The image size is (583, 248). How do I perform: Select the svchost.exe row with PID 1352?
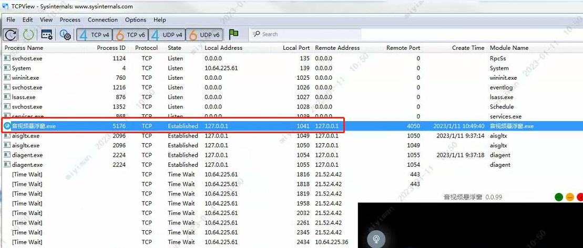click(291, 107)
